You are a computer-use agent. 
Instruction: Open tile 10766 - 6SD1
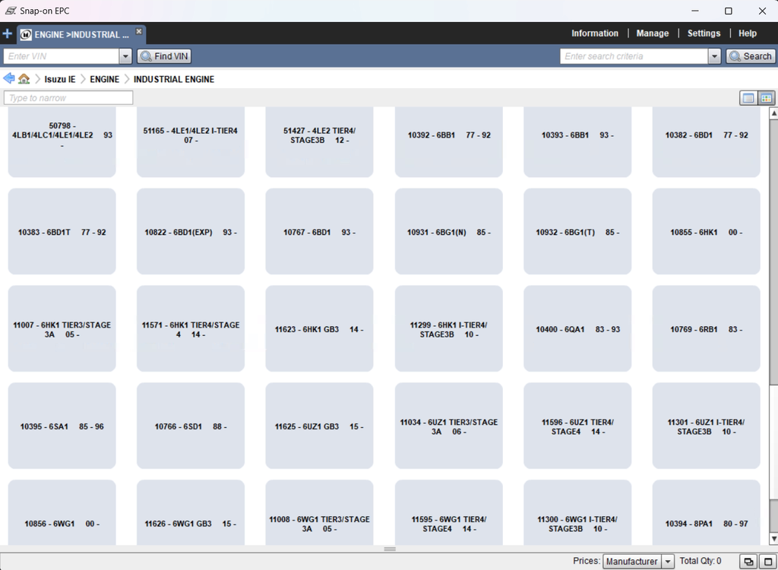(191, 426)
